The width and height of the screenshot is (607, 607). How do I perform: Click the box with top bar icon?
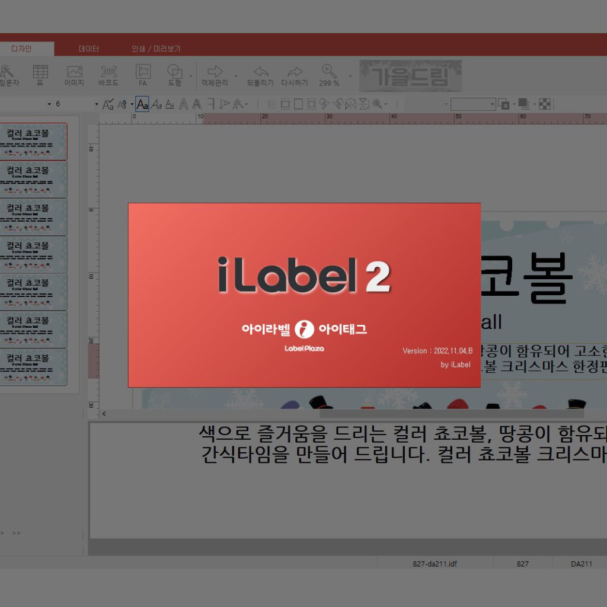285,104
